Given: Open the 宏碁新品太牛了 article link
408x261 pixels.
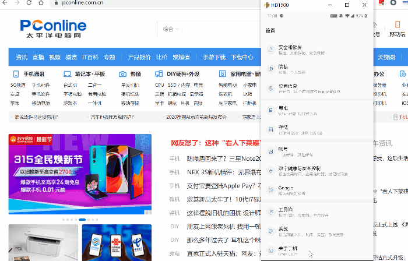Looking at the screenshot, I should (x=224, y=199).
